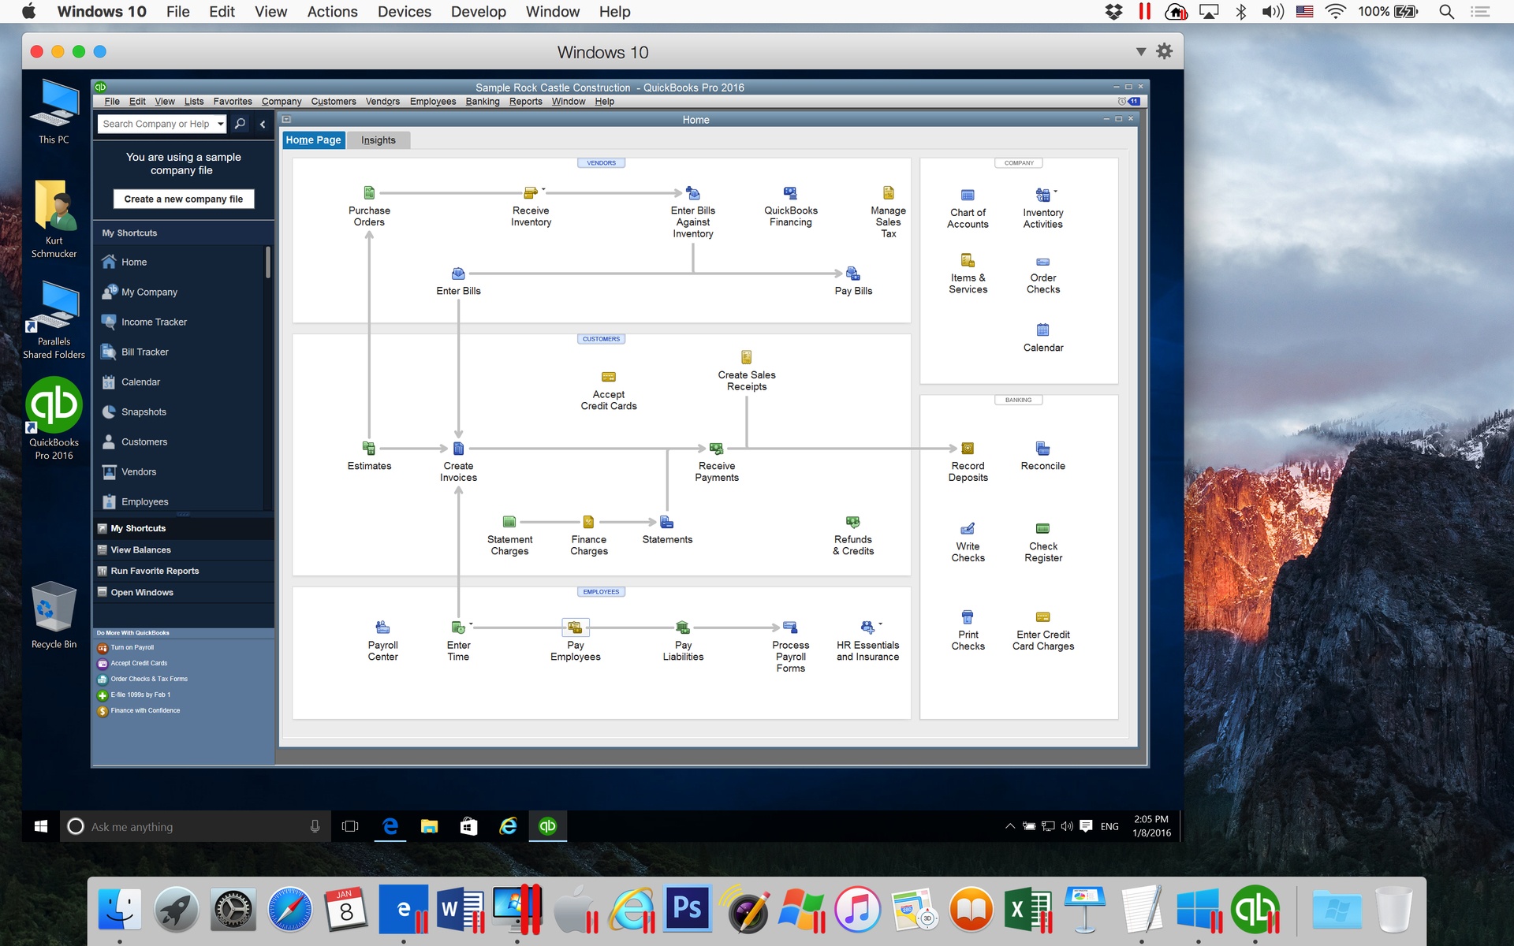Go to Income Tracker shortcut
Viewport: 1514px width, 946px height.
(154, 322)
